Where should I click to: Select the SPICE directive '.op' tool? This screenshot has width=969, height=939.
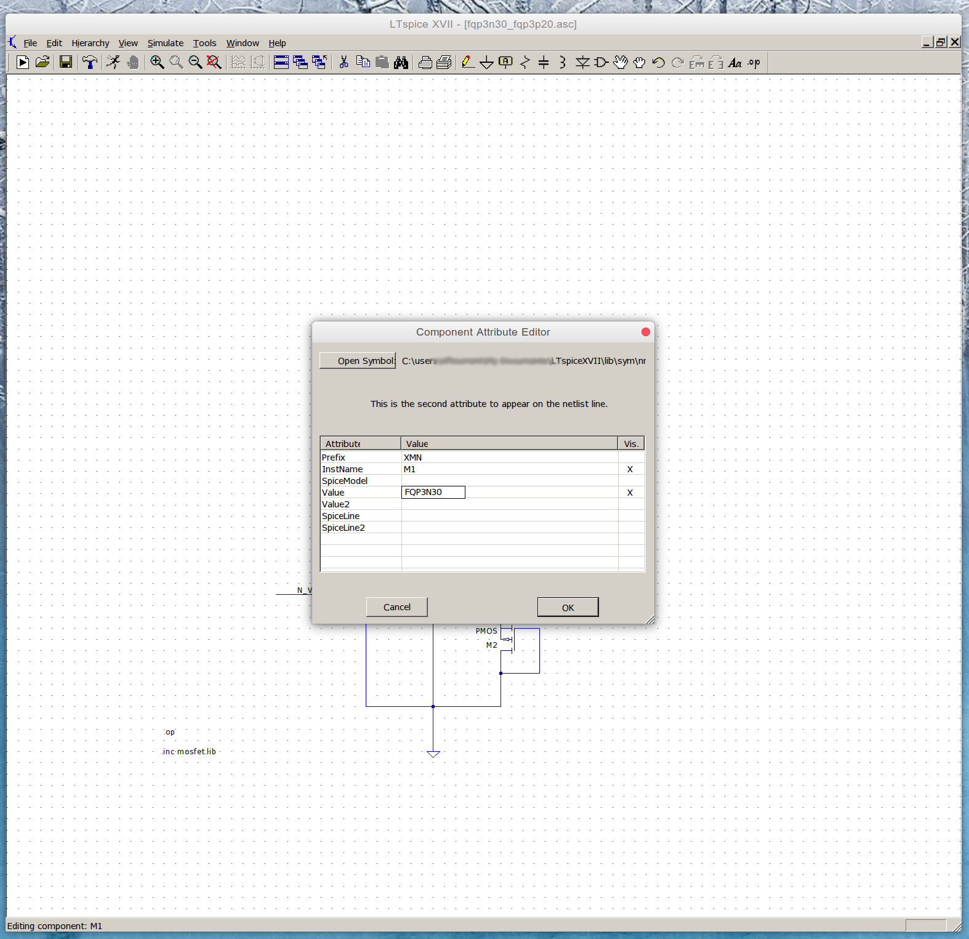[x=754, y=62]
